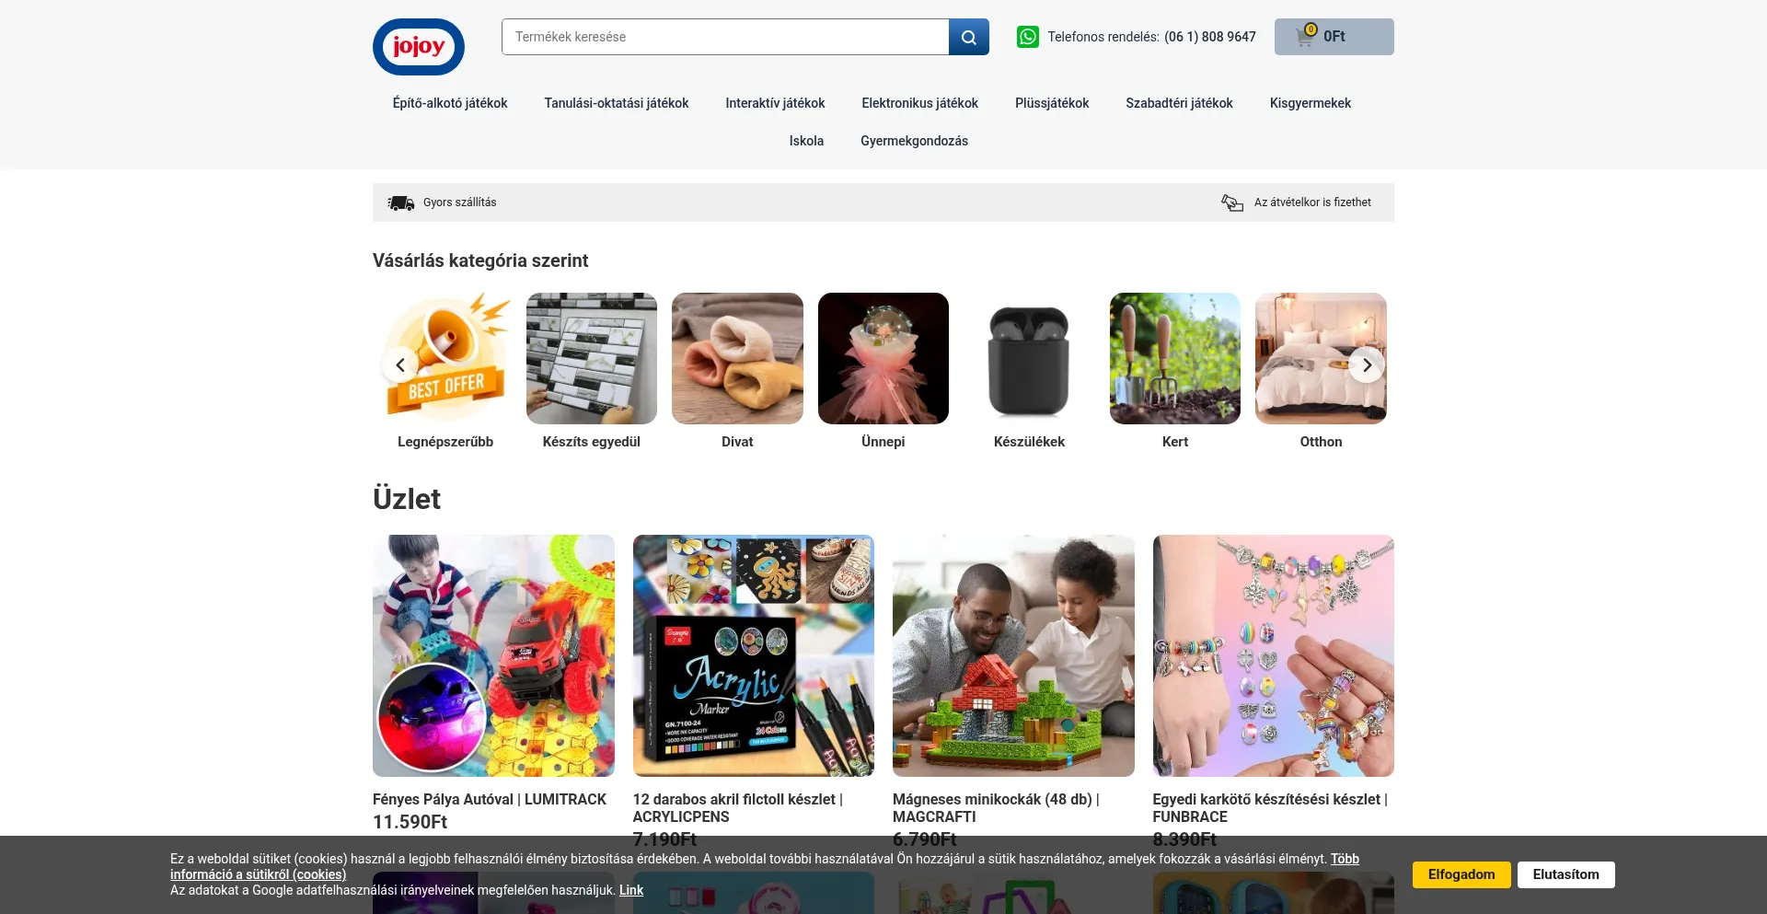Open the Ünnepi category image
1767x914 pixels.
click(x=883, y=359)
